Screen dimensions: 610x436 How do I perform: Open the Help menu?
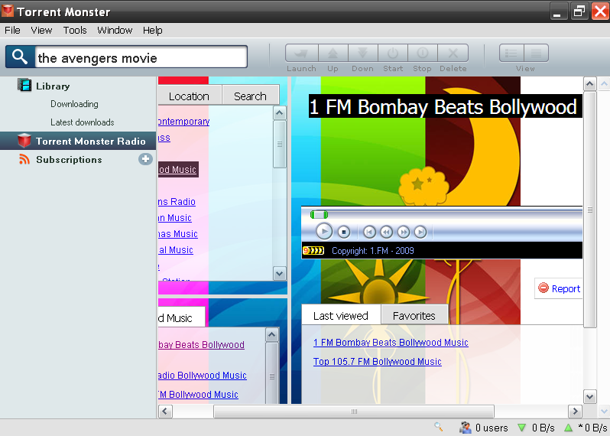pyautogui.click(x=153, y=31)
